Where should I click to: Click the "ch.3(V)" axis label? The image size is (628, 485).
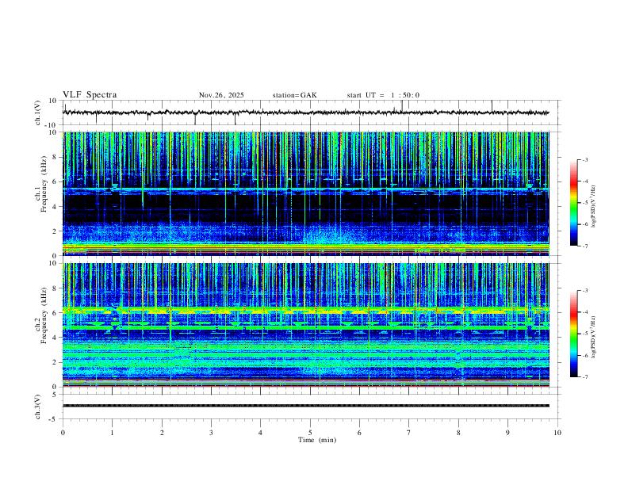click(x=38, y=407)
